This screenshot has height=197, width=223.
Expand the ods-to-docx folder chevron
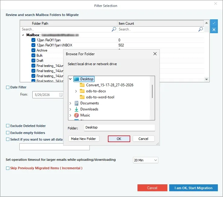point(76,91)
